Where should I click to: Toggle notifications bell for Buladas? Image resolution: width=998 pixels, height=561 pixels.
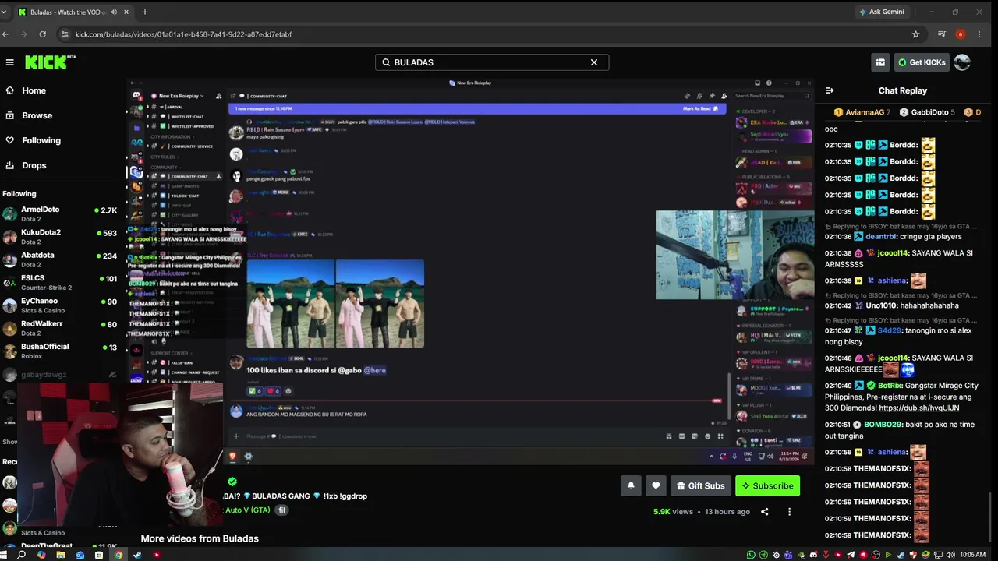coord(631,485)
